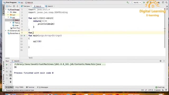Viewport: 169px width, 95px height.
Task: Collapse the First Program root node arrow
Action: [x=6, y=9]
